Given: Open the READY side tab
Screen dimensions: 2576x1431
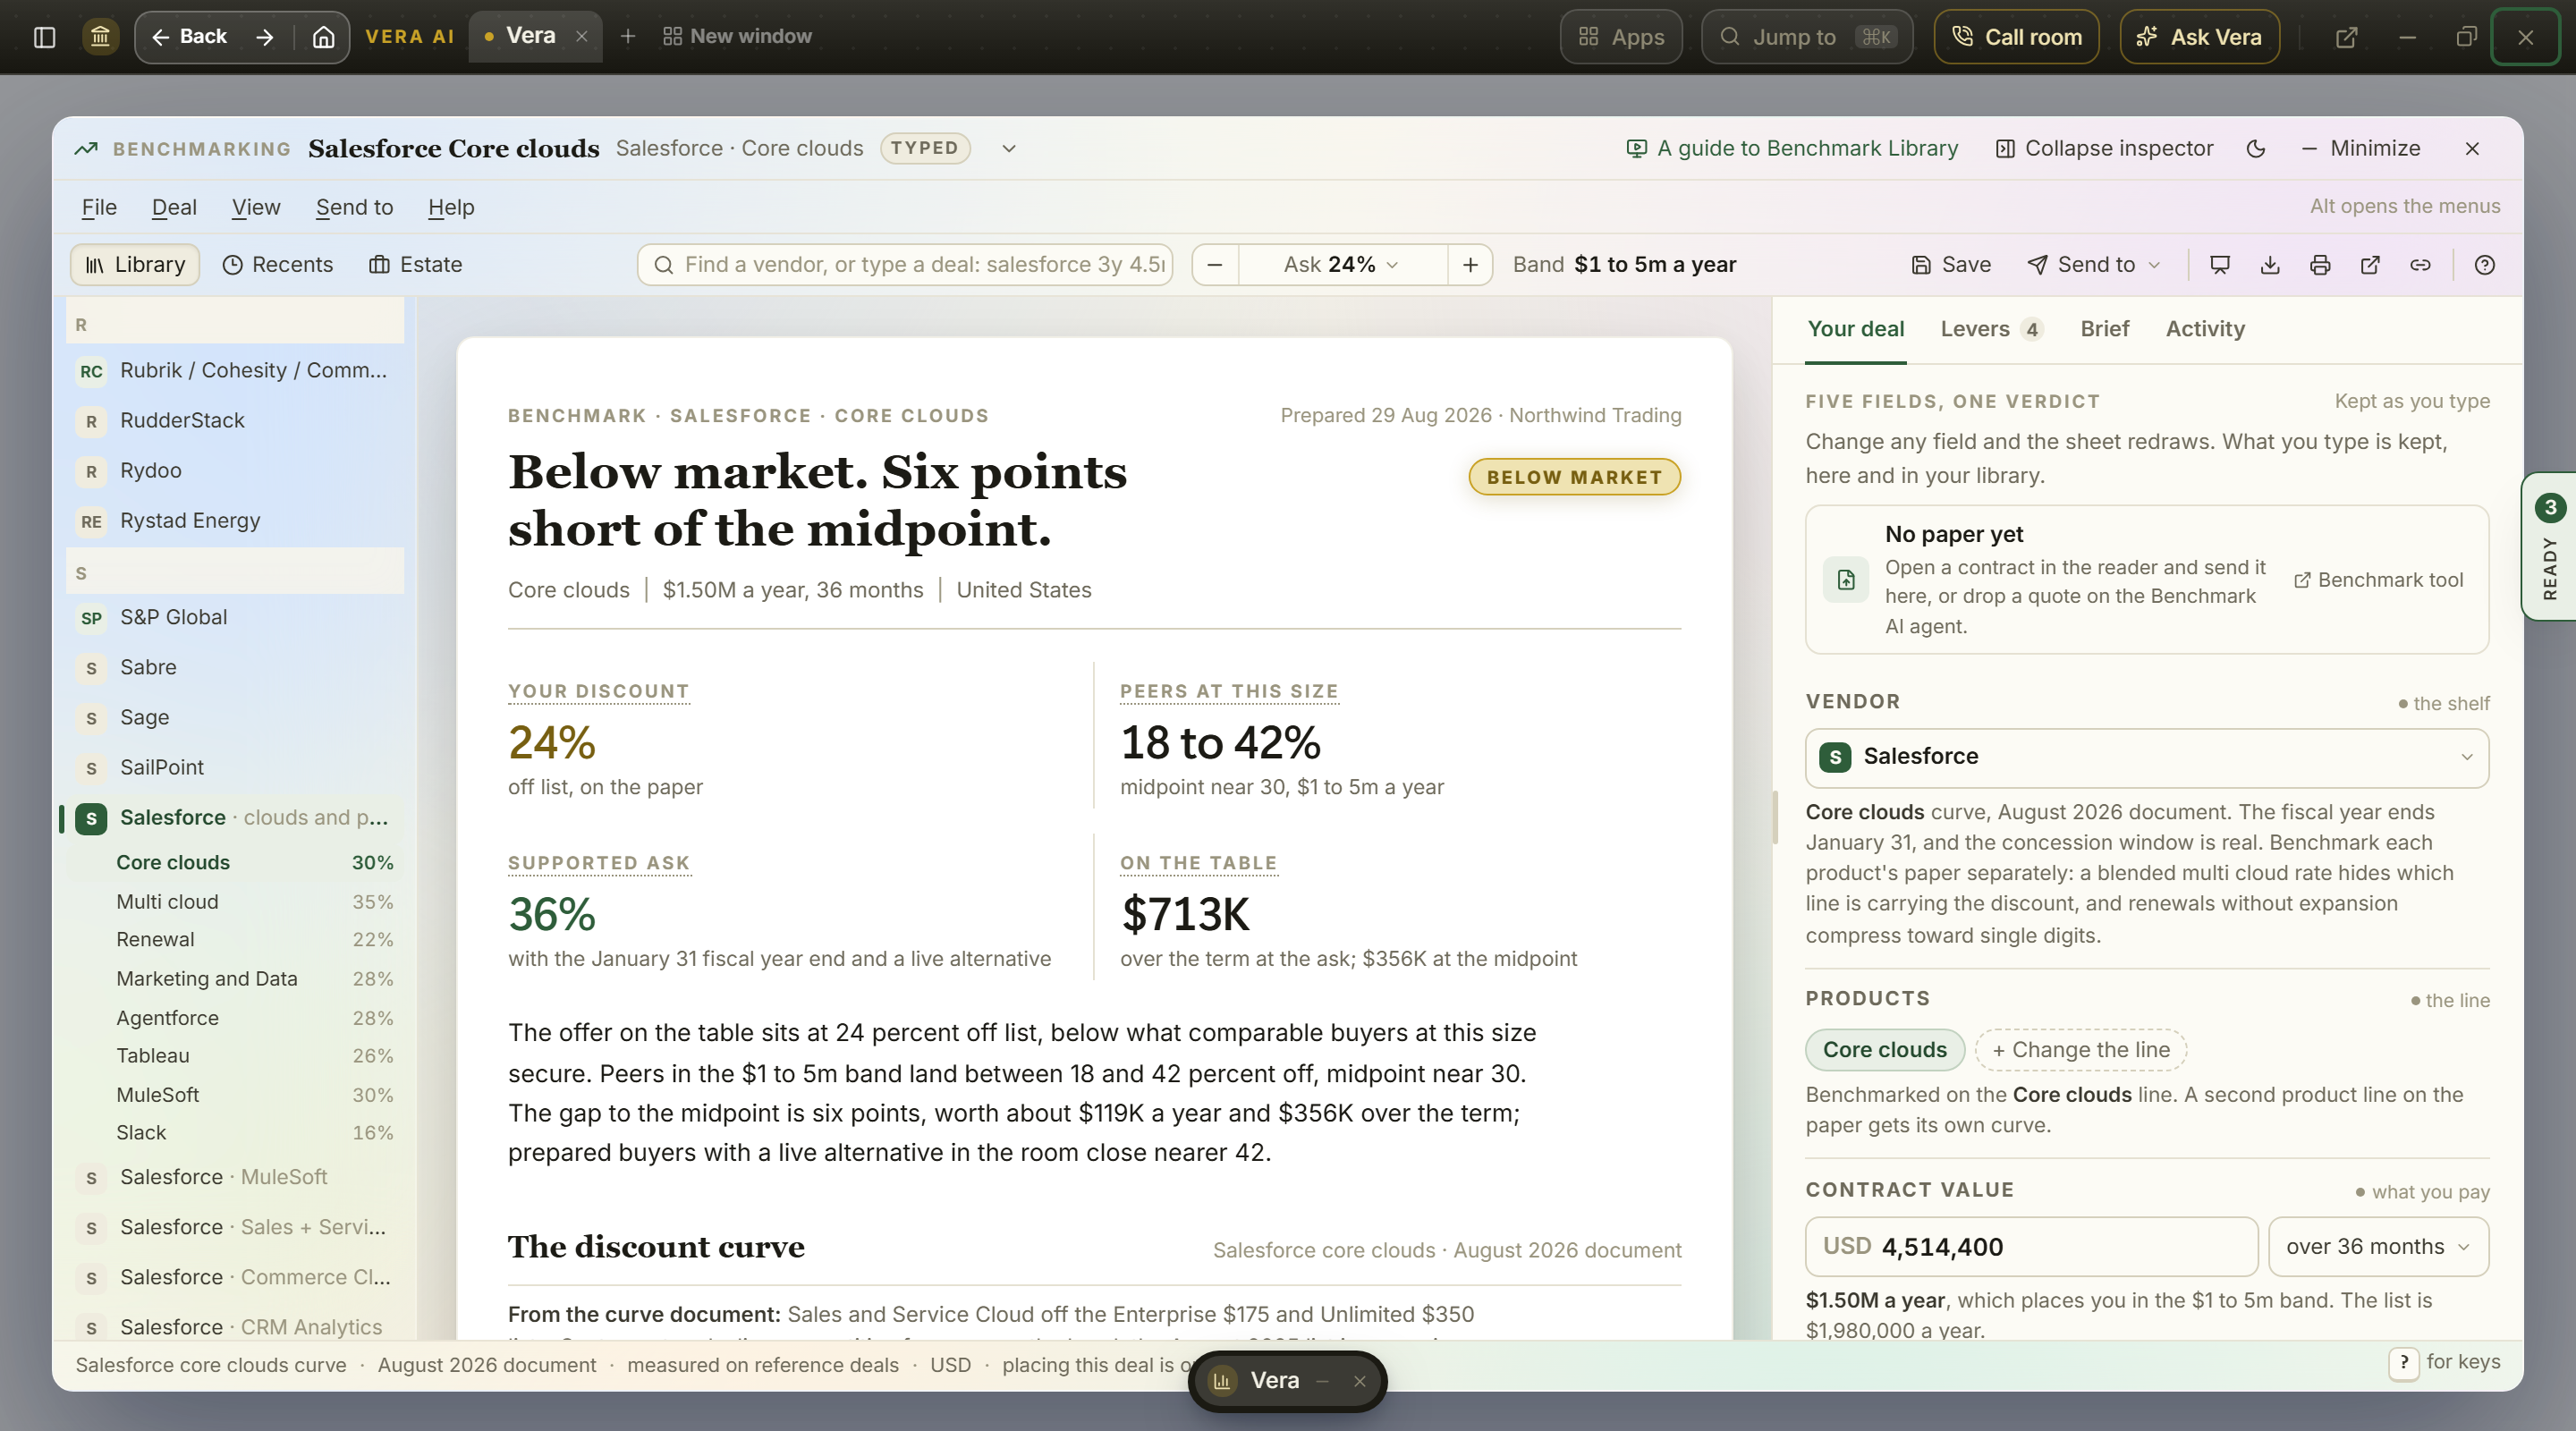Looking at the screenshot, I should click(x=2549, y=547).
